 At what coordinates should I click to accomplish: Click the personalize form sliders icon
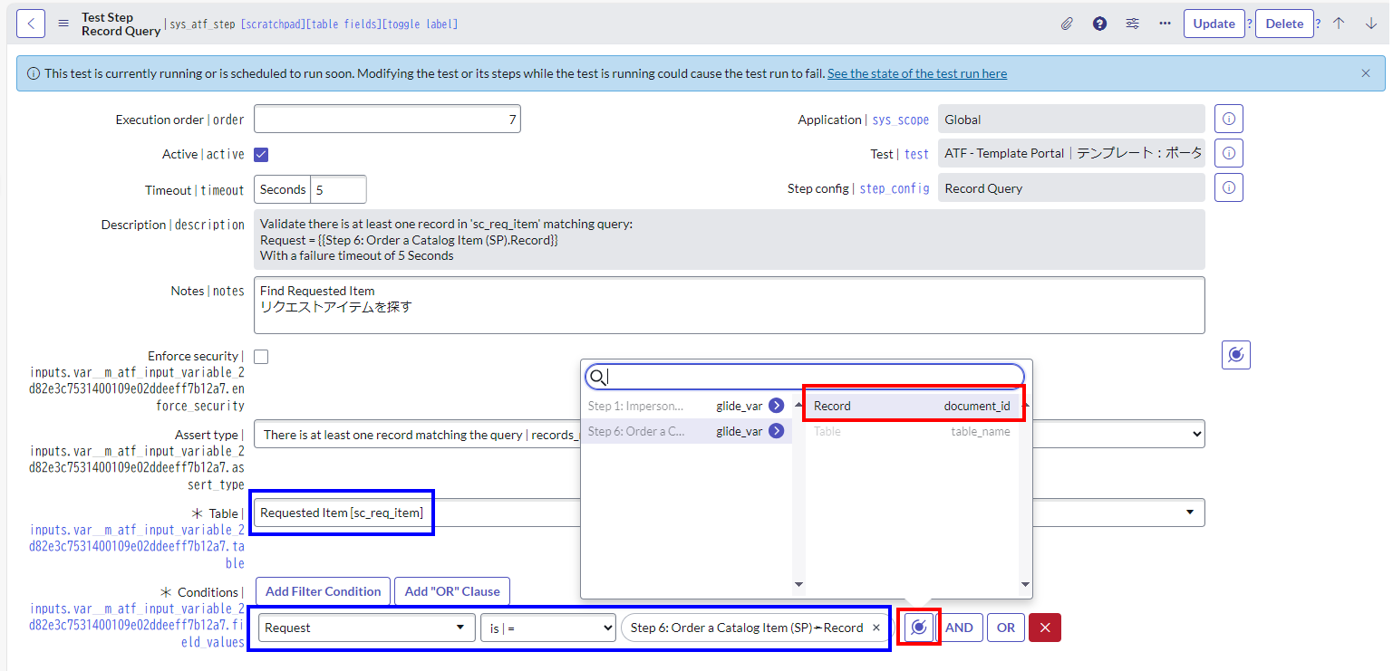(1132, 23)
